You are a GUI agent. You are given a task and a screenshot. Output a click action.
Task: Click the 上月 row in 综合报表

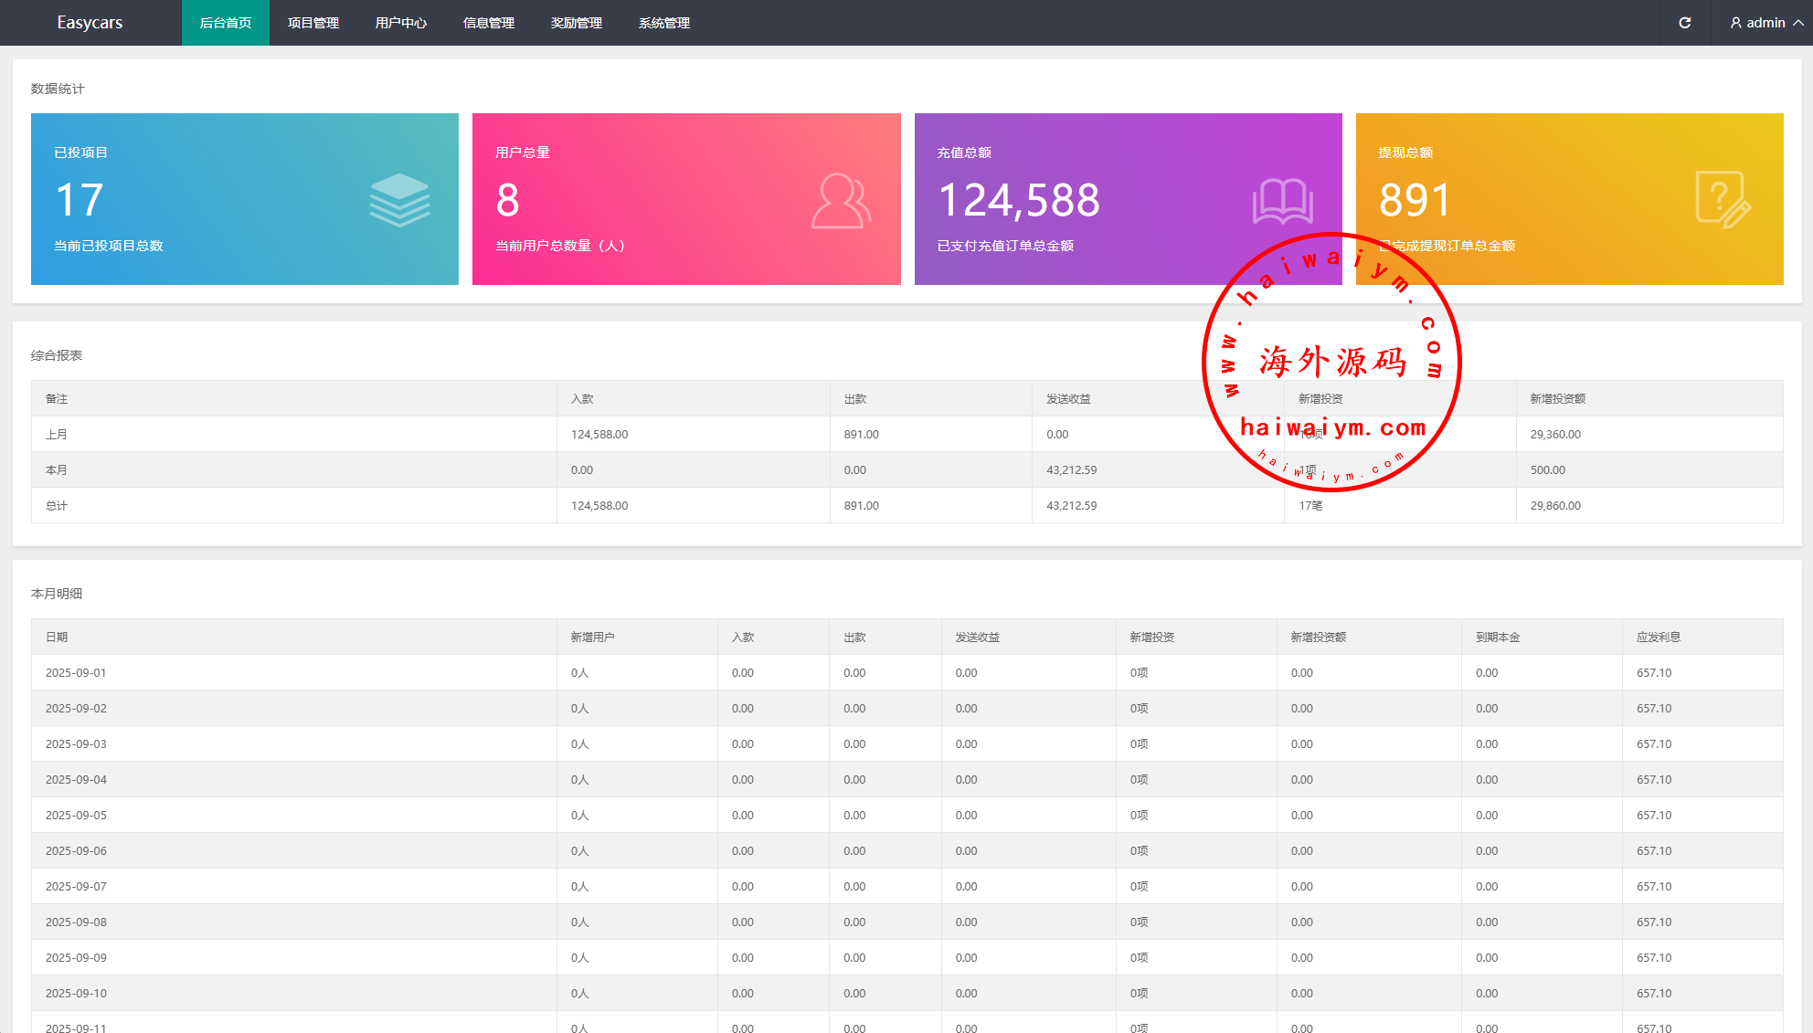coord(57,435)
